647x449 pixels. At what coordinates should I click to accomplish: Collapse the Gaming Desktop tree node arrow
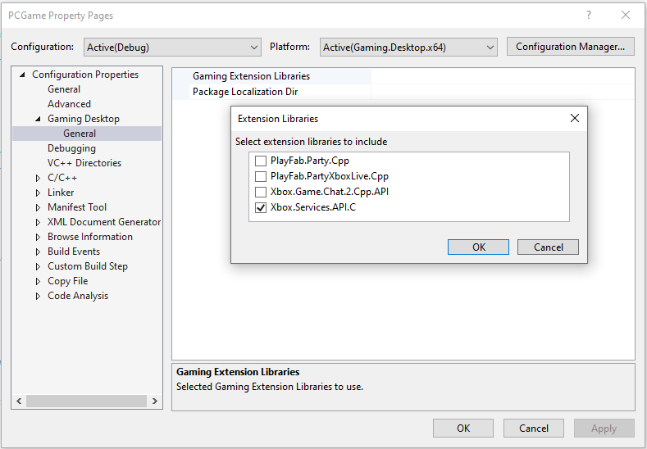(x=39, y=119)
